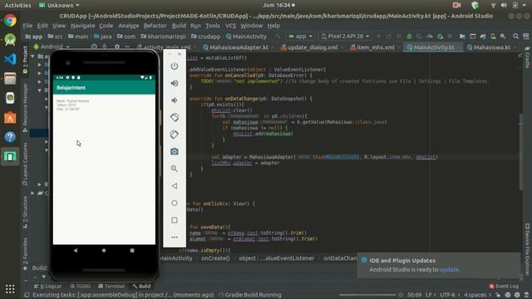Open Google Chrome from the dock

[x=10, y=20]
